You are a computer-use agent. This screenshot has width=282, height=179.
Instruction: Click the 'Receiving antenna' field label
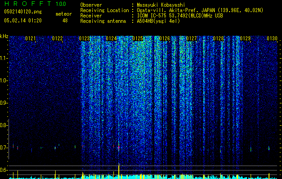(103, 21)
